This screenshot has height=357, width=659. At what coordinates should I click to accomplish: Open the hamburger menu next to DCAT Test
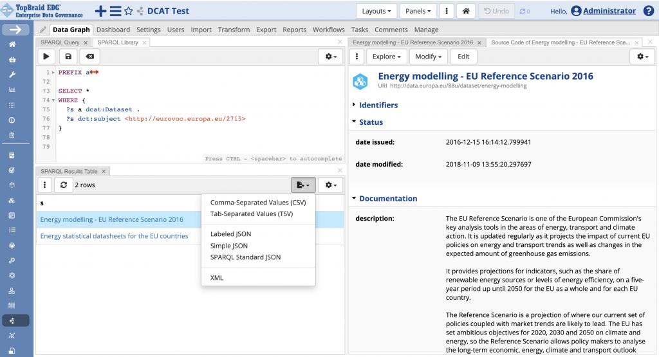116,11
